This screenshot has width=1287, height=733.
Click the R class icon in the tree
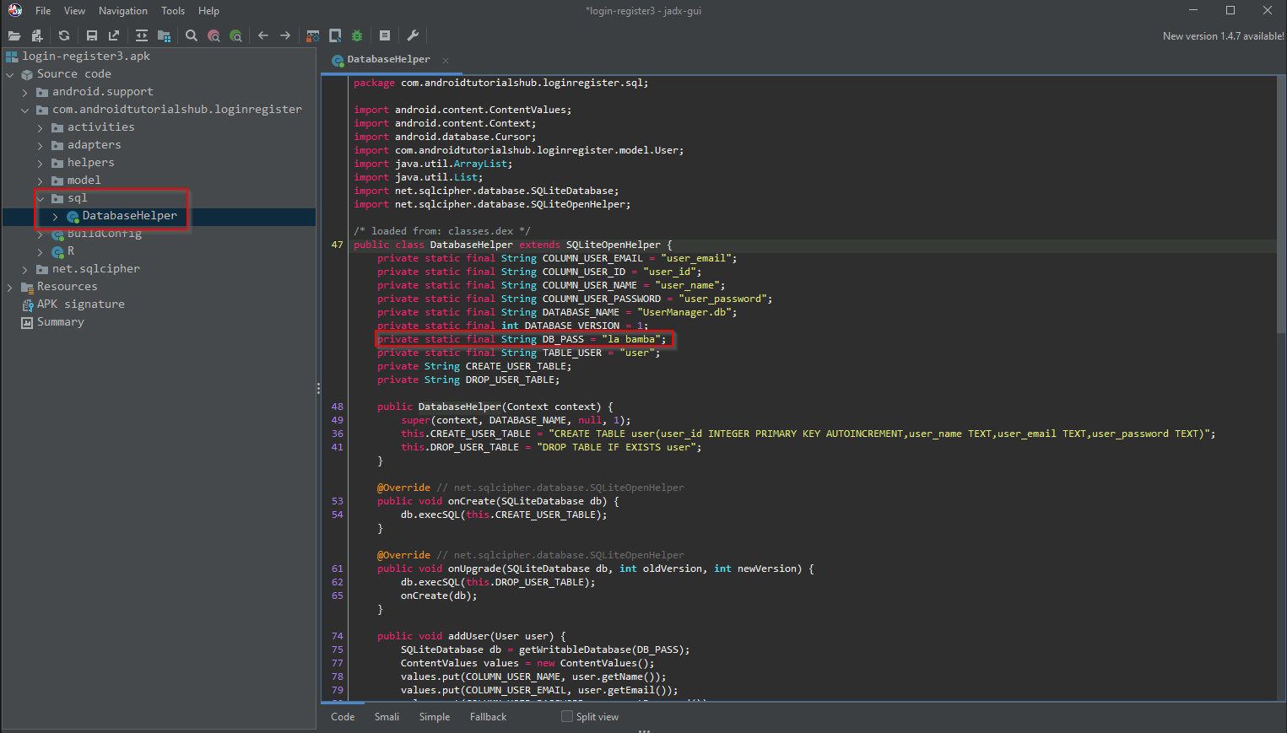tap(57, 252)
